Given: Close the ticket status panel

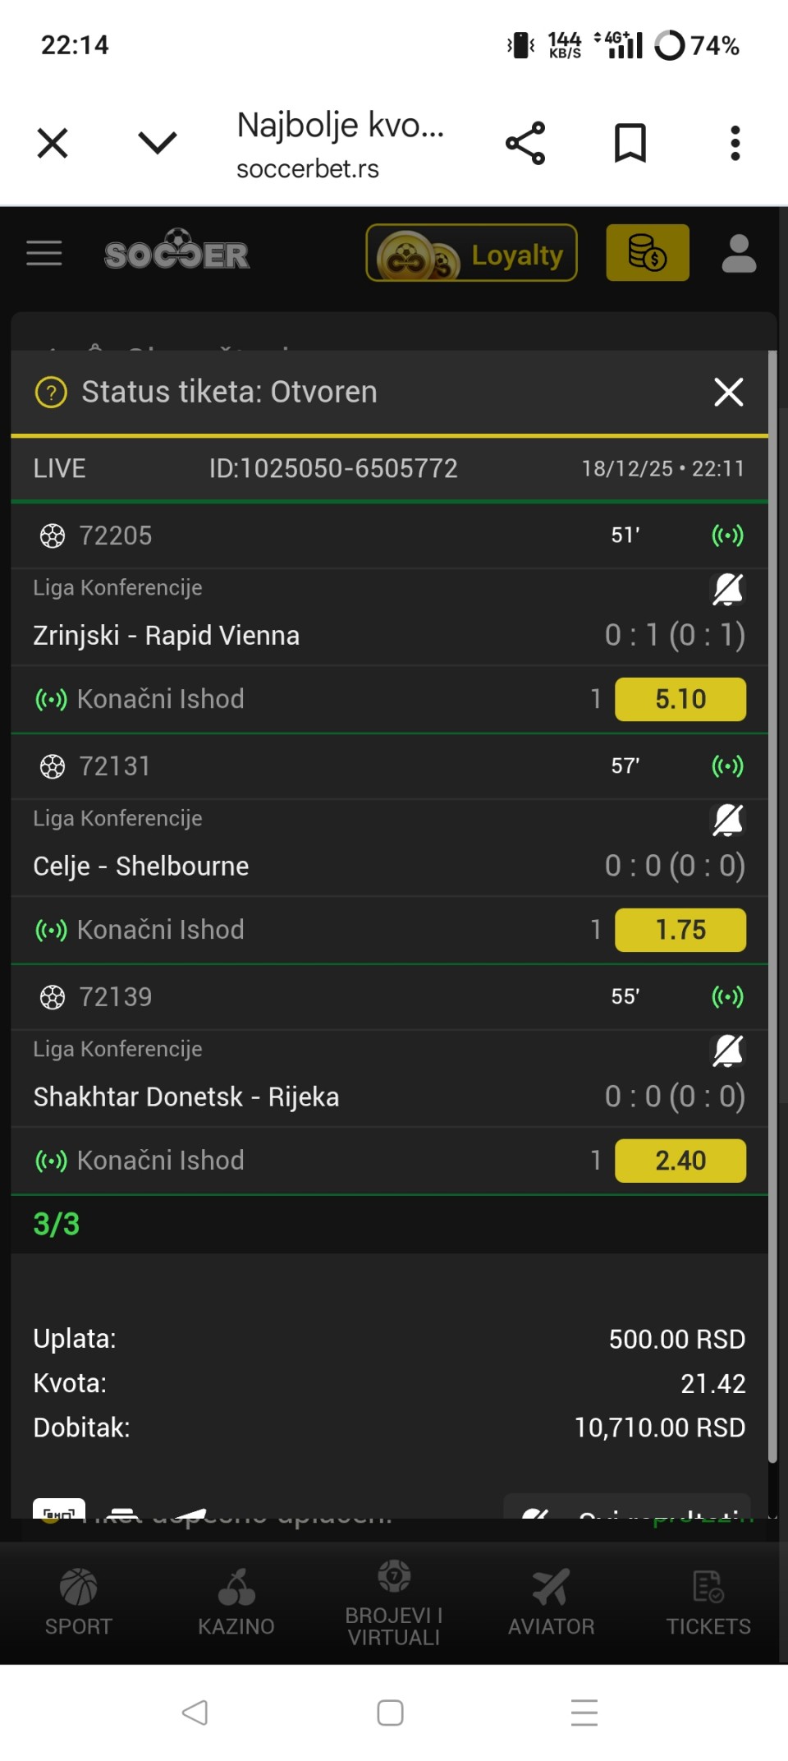Looking at the screenshot, I should 728,393.
